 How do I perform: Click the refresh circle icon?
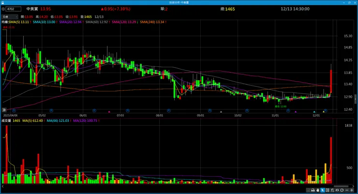pyautogui.click(x=342, y=190)
